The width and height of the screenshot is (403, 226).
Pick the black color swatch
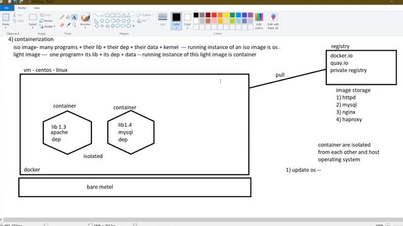click(196, 15)
